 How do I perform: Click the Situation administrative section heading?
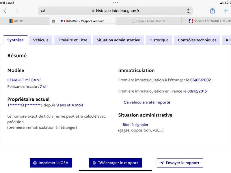coord(145,115)
